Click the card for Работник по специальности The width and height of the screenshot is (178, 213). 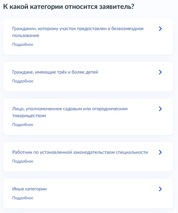[x=88, y=157]
